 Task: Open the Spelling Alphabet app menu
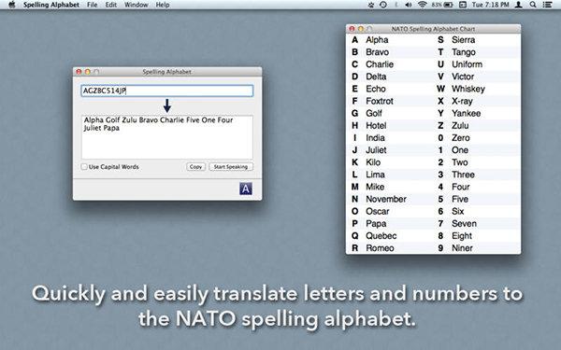coord(51,5)
